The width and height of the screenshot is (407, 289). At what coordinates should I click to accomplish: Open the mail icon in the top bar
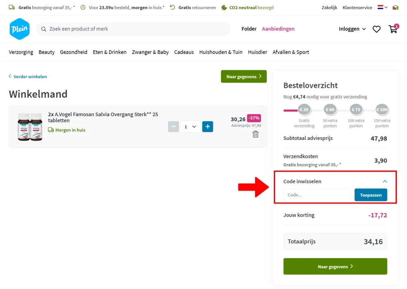(395, 7)
